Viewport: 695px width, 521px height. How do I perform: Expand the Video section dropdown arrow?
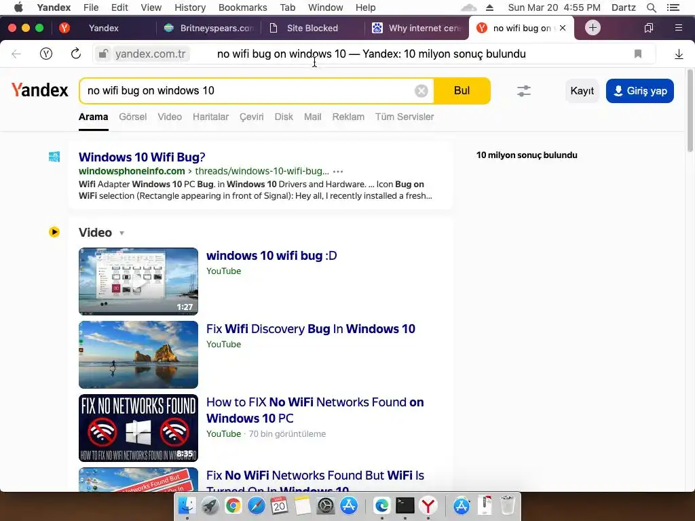[122, 233]
